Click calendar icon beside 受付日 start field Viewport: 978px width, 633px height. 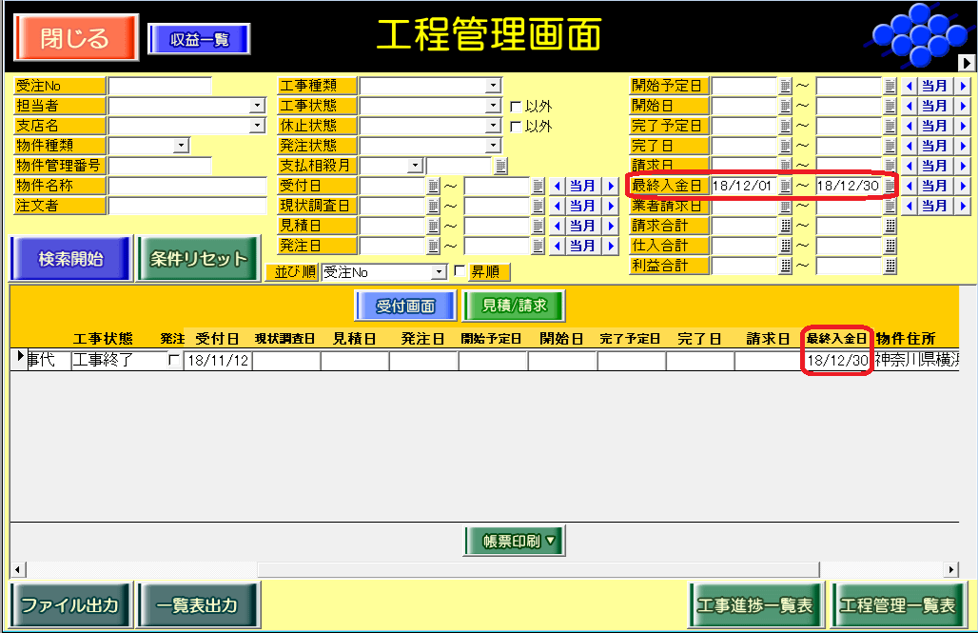[x=433, y=186]
